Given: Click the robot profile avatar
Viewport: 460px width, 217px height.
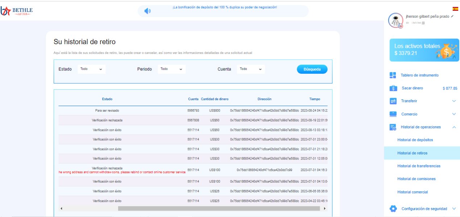Looking at the screenshot, I should (395, 21).
